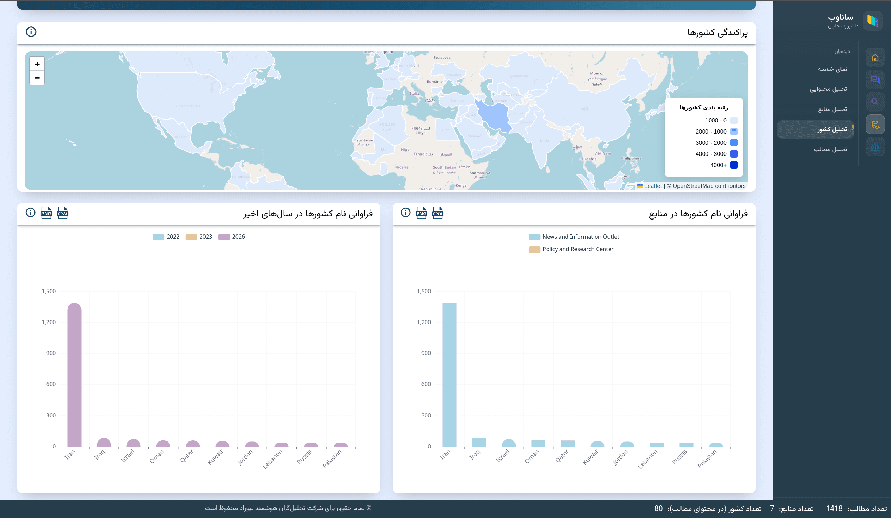Viewport: 891px width, 518px height.
Task: Download CSV of countries-in-sources chart
Action: pyautogui.click(x=438, y=213)
